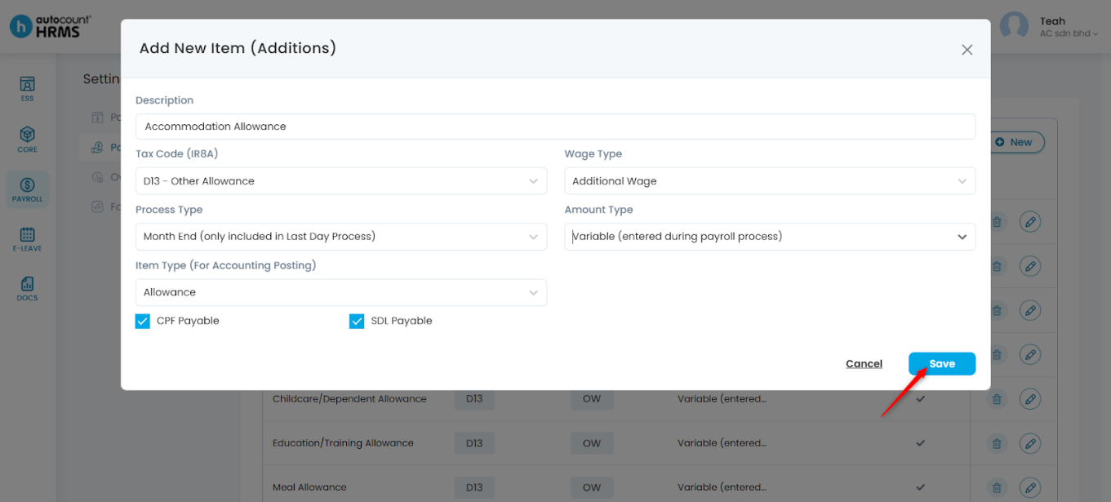Screen dimensions: 1111x502
Task: Click the Cancel link
Action: pyautogui.click(x=864, y=364)
